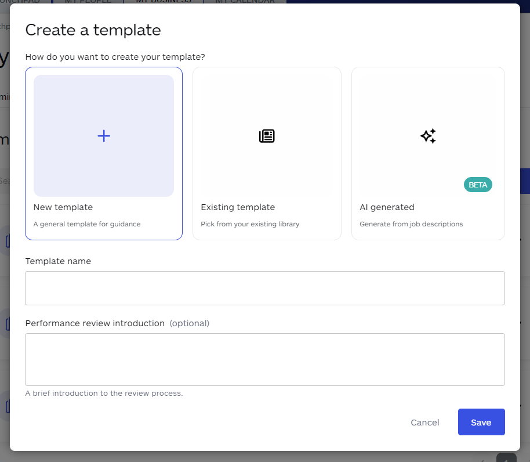Click the plus icon on New template card
Viewport: 530px width, 462px height.
104,136
